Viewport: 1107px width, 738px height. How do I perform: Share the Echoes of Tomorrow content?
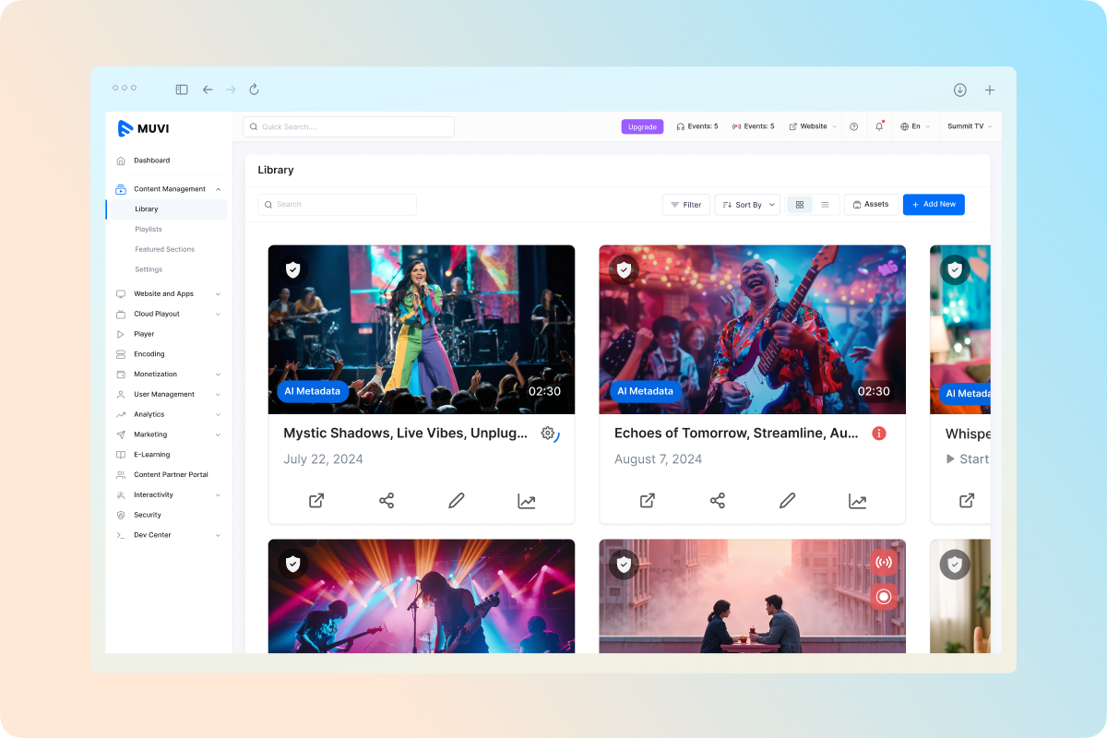[x=718, y=501]
